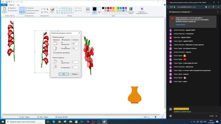Click Resize (Изменить размер) in ribbon
221x124 pixels.
32,11
